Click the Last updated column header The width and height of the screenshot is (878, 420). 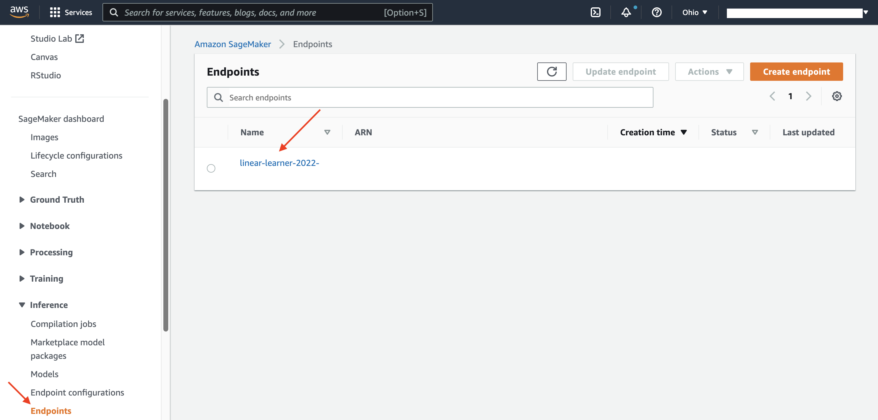pos(808,132)
